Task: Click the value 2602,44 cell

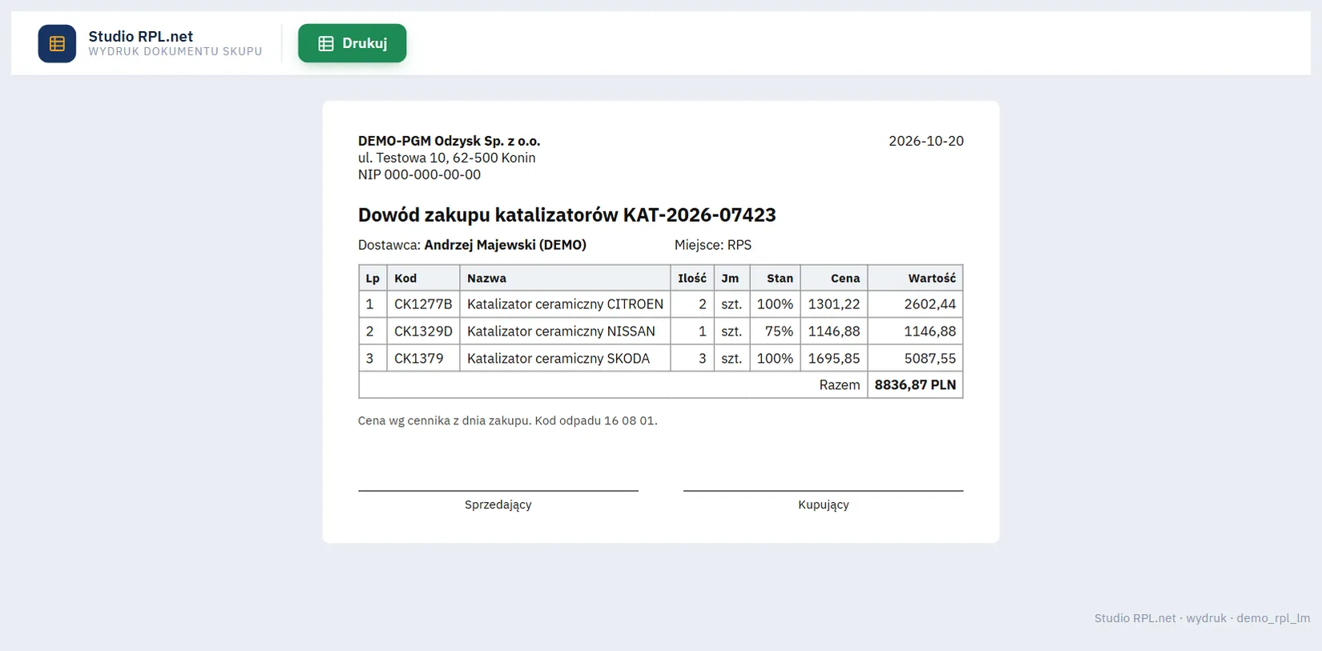Action: pos(915,304)
